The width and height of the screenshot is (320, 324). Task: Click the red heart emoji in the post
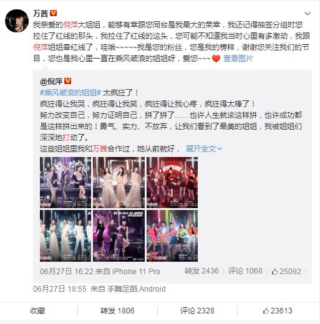coord(216,59)
